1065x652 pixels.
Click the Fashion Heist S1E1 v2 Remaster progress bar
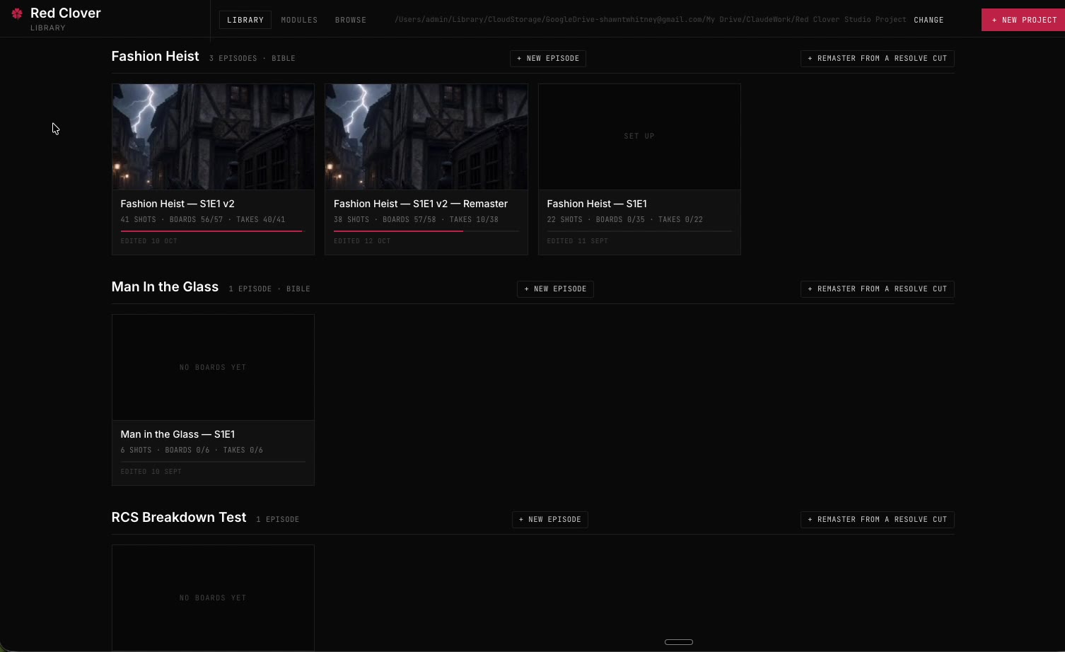click(426, 231)
